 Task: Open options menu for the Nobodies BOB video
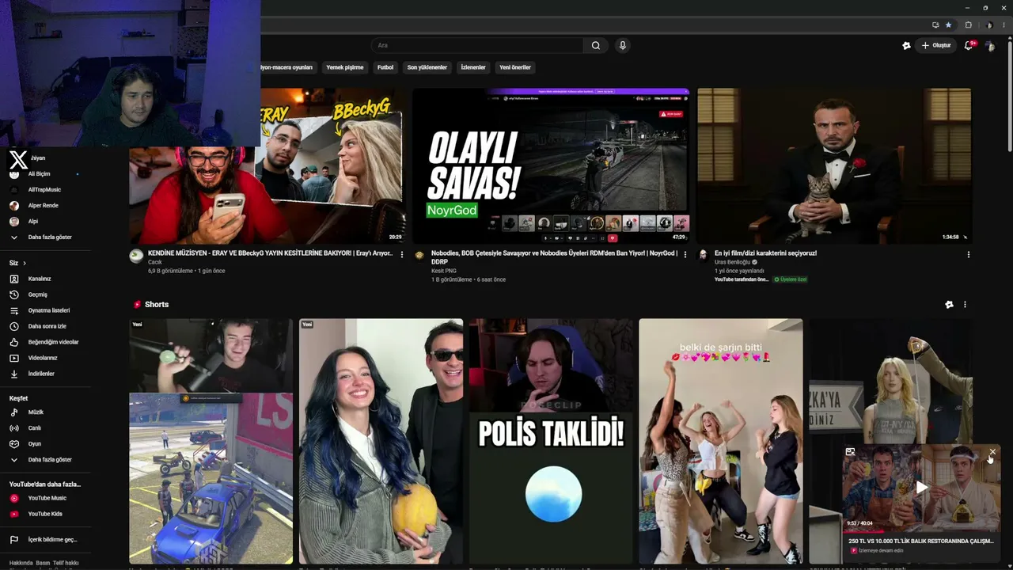pyautogui.click(x=685, y=254)
